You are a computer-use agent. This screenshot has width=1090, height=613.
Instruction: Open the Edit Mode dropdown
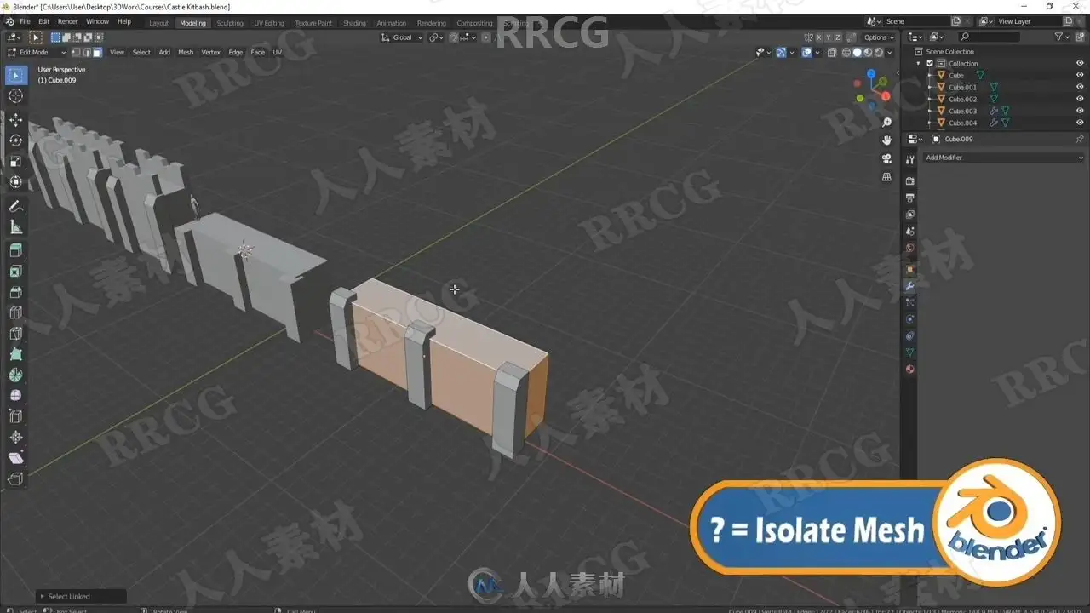point(37,52)
